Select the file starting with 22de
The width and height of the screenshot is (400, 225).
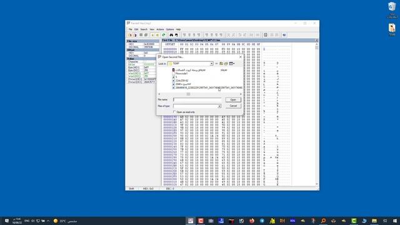[180, 81]
